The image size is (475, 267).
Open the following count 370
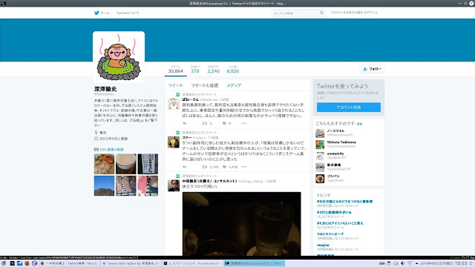pyautogui.click(x=195, y=69)
